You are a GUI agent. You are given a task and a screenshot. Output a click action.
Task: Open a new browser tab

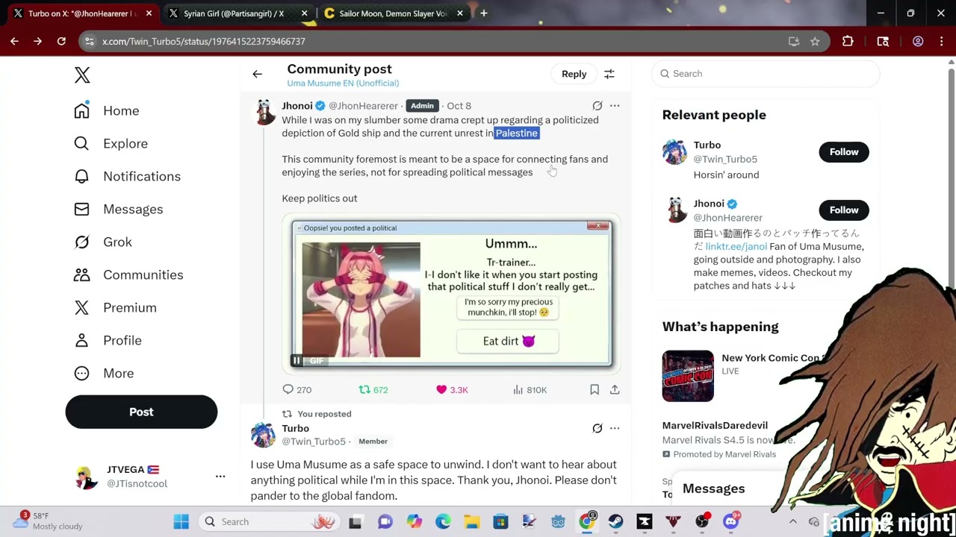(484, 13)
